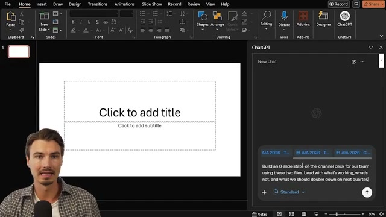Switch to the Transitions tab

coord(98,4)
